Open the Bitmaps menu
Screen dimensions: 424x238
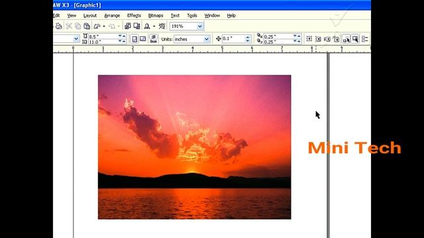click(x=156, y=16)
